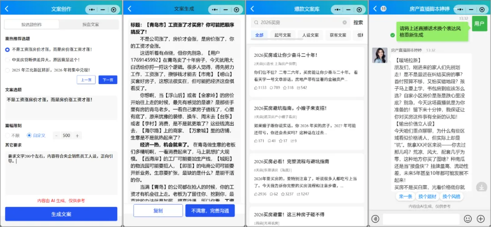
Task: Star the card showing 3237 favorites
Action: pyautogui.click(x=283, y=194)
